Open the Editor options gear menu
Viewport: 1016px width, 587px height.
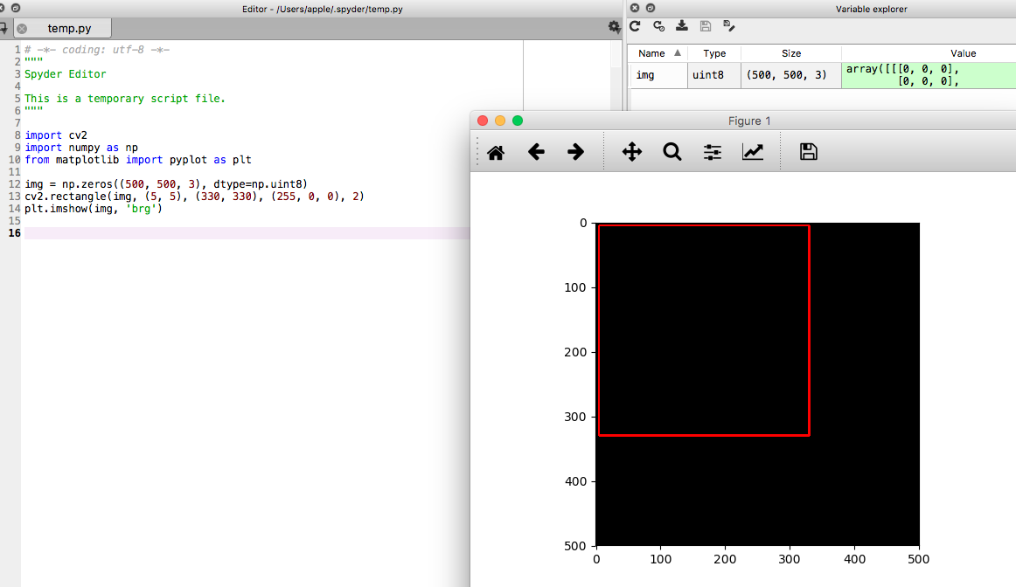(x=614, y=26)
